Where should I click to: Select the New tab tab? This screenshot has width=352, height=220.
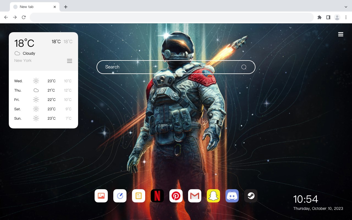pyautogui.click(x=35, y=7)
